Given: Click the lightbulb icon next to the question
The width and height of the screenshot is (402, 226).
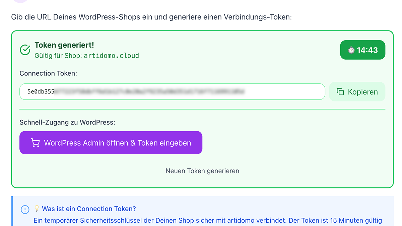Looking at the screenshot, I should point(37,209).
